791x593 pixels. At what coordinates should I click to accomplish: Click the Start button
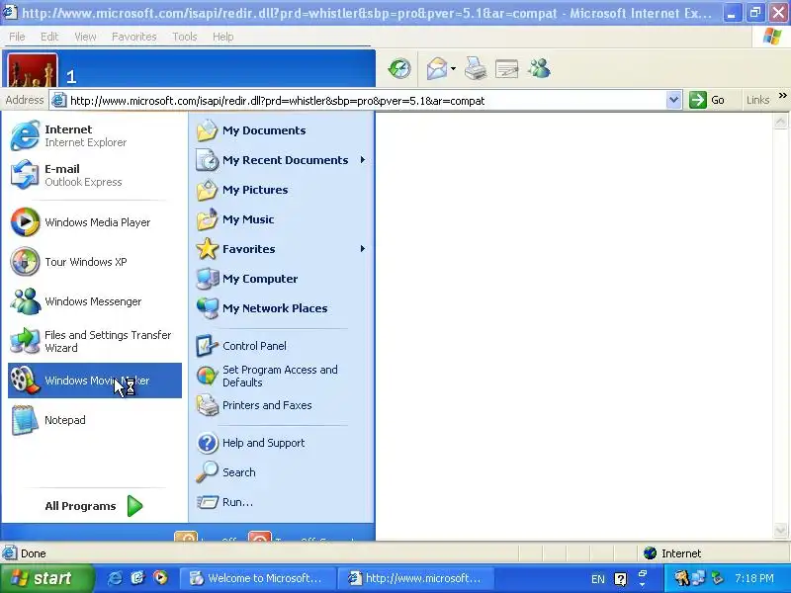[46, 578]
